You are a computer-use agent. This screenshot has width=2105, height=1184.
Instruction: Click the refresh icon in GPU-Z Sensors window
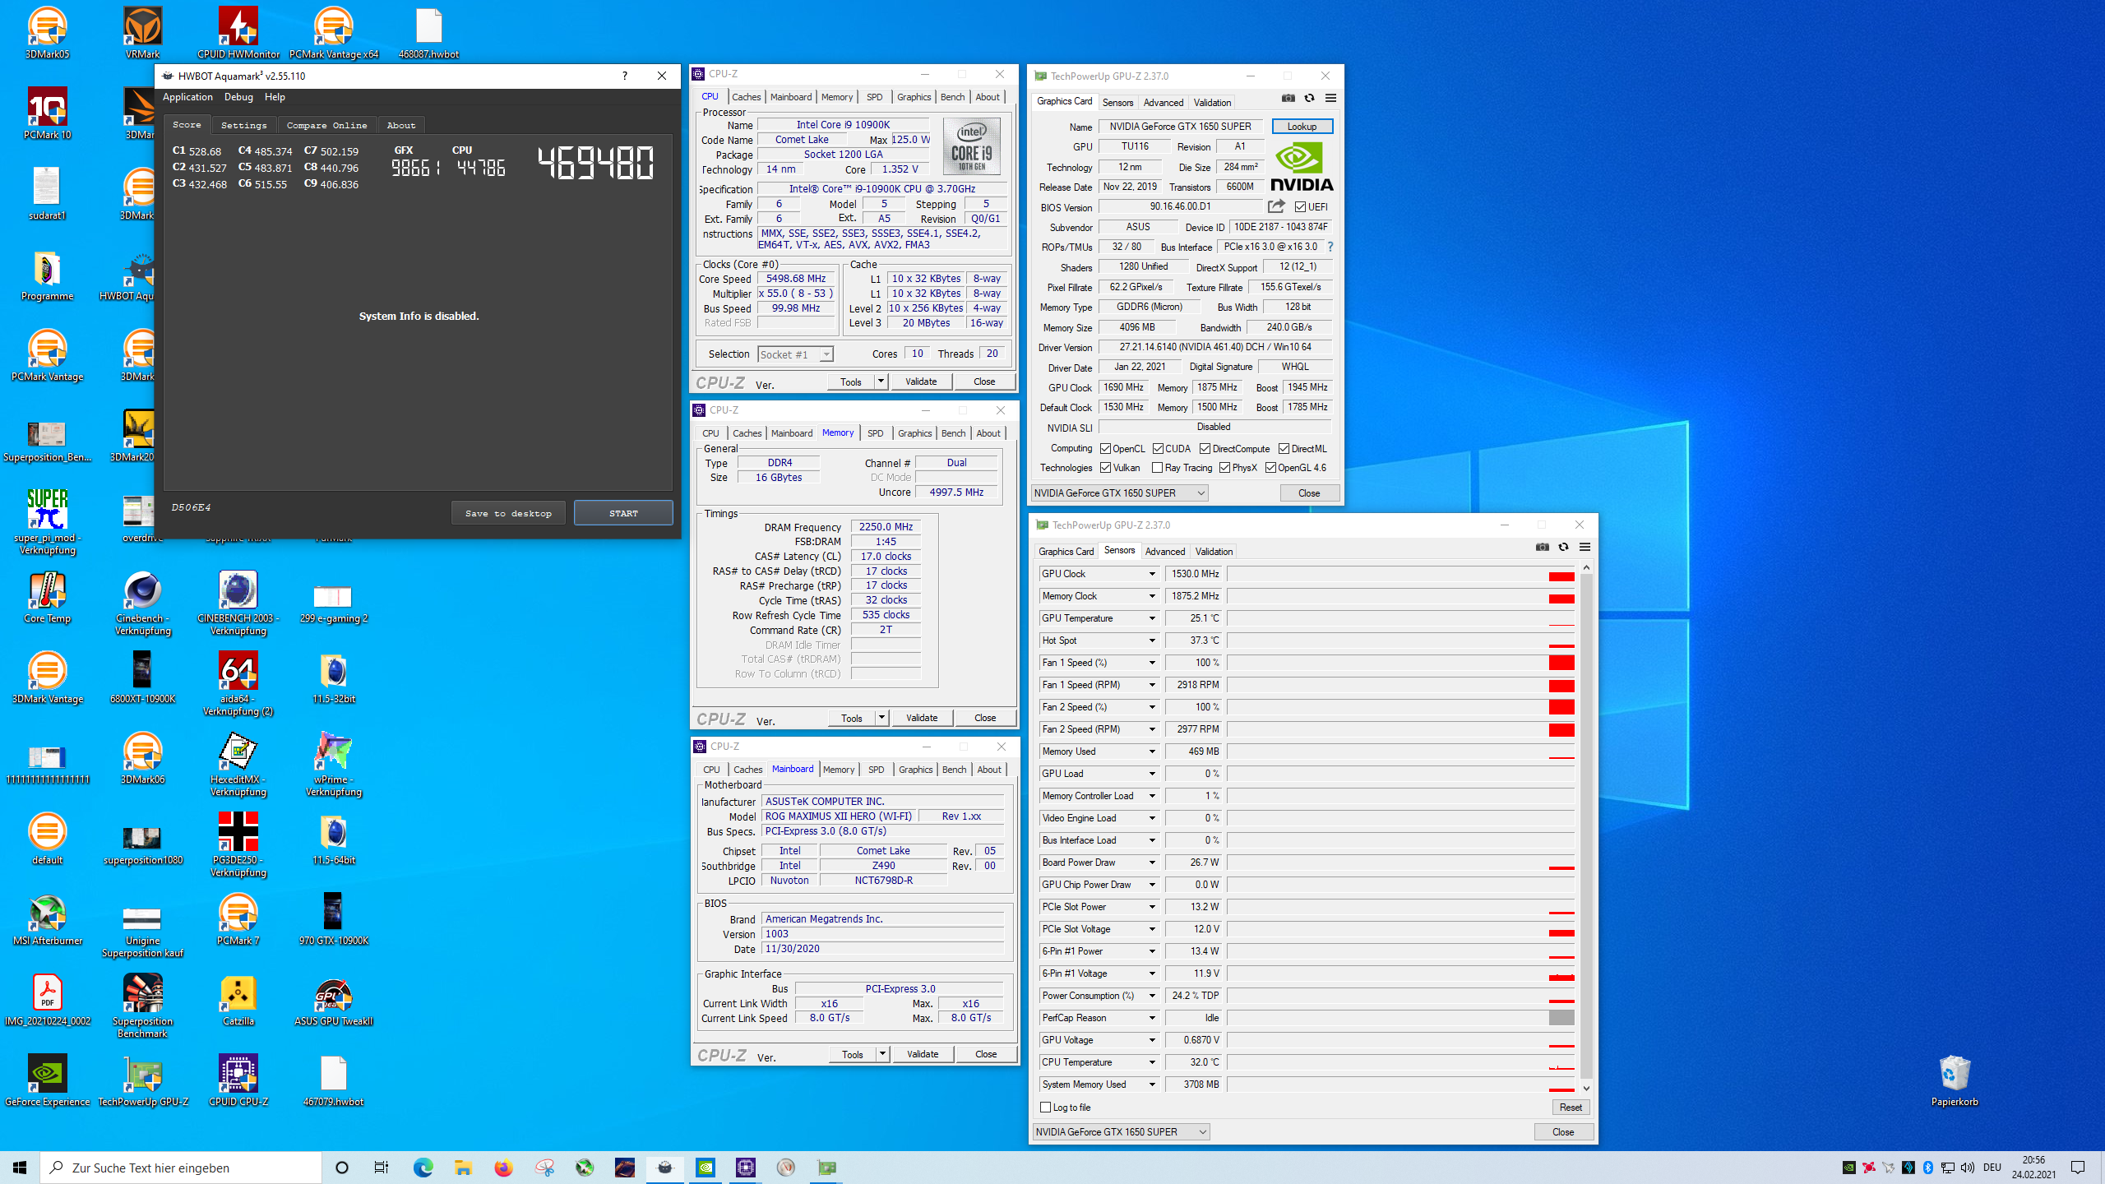click(x=1564, y=548)
